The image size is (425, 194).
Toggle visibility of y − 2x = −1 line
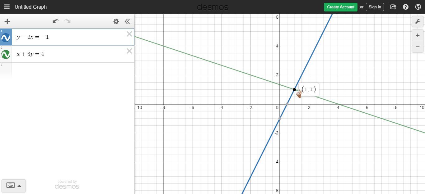coord(6,38)
